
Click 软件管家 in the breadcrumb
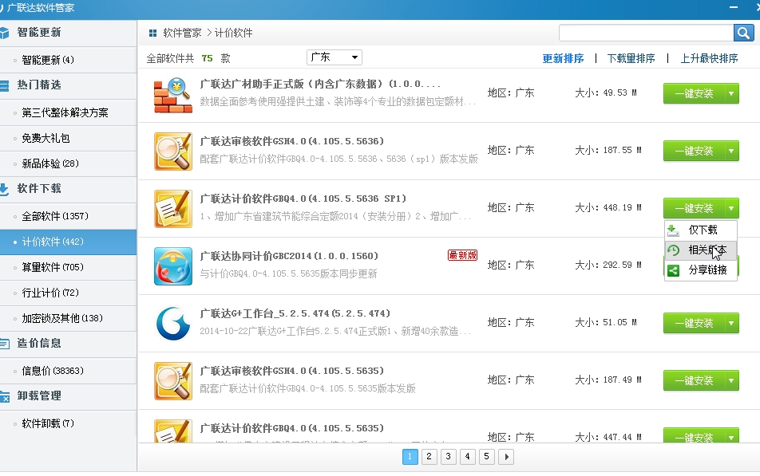click(182, 33)
